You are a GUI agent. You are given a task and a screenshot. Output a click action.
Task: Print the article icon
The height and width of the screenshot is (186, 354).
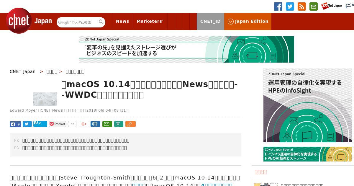click(95, 124)
